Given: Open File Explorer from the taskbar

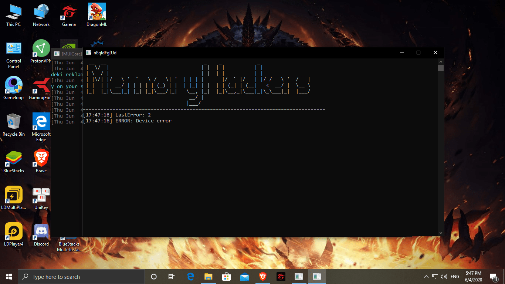Looking at the screenshot, I should 209,277.
